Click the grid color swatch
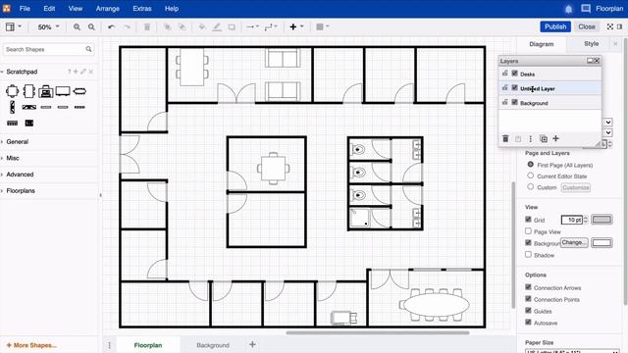Viewport: 628px width, 353px height. pos(602,220)
